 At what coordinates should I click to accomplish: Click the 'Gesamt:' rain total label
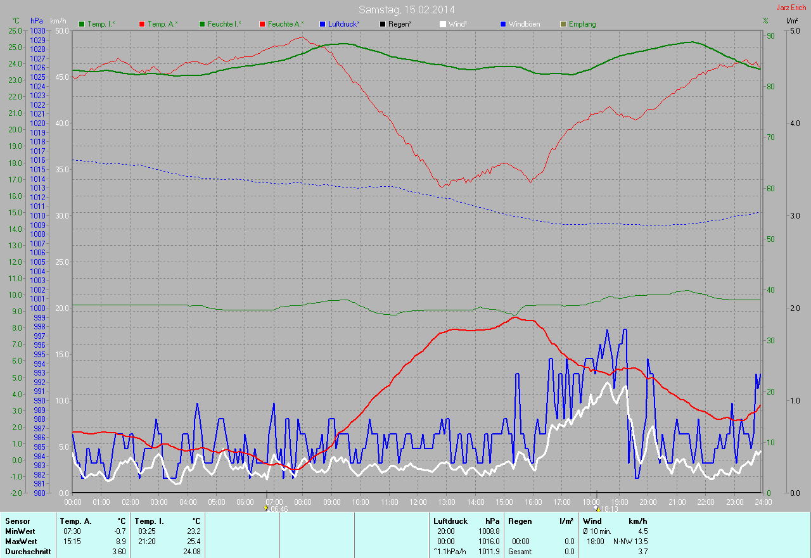coord(520,552)
